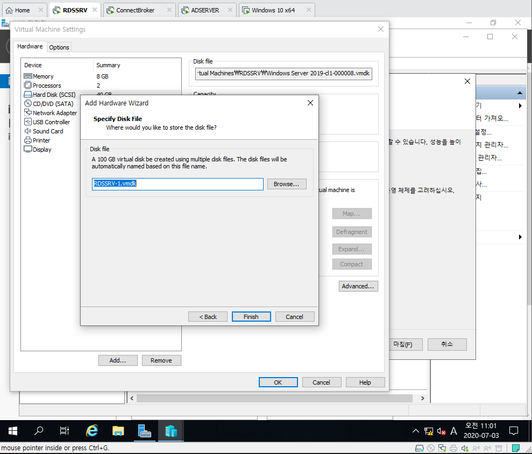
Task: Select the Processors device icon
Action: coord(28,86)
